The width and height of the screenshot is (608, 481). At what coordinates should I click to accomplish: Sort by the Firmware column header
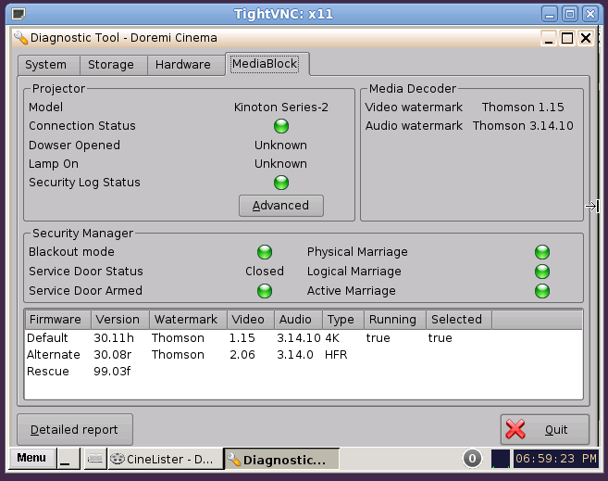[x=58, y=320]
